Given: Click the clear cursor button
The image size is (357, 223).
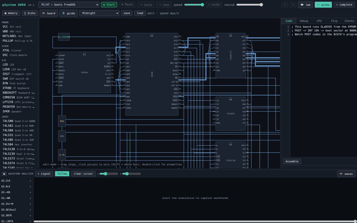Looking at the screenshot, I should (x=83, y=174).
